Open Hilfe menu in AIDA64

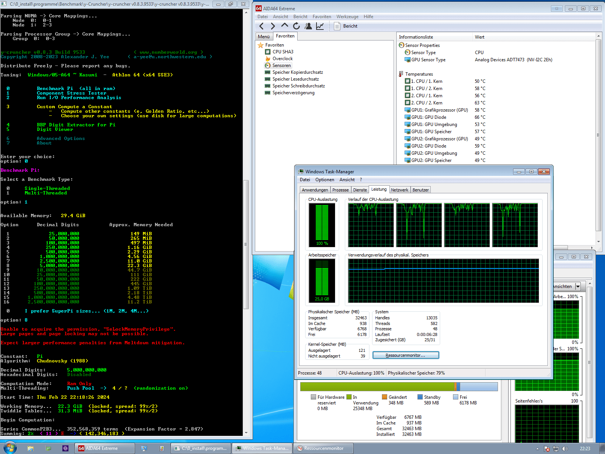[368, 17]
